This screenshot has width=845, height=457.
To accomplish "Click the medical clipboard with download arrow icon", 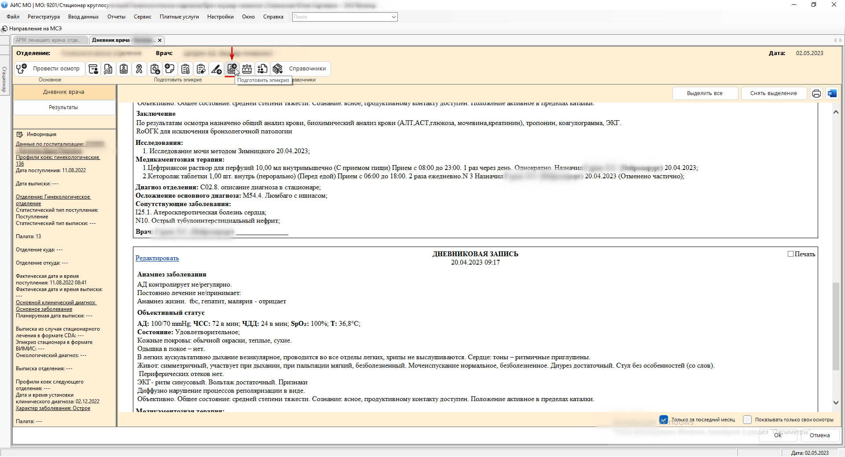I will coord(155,69).
